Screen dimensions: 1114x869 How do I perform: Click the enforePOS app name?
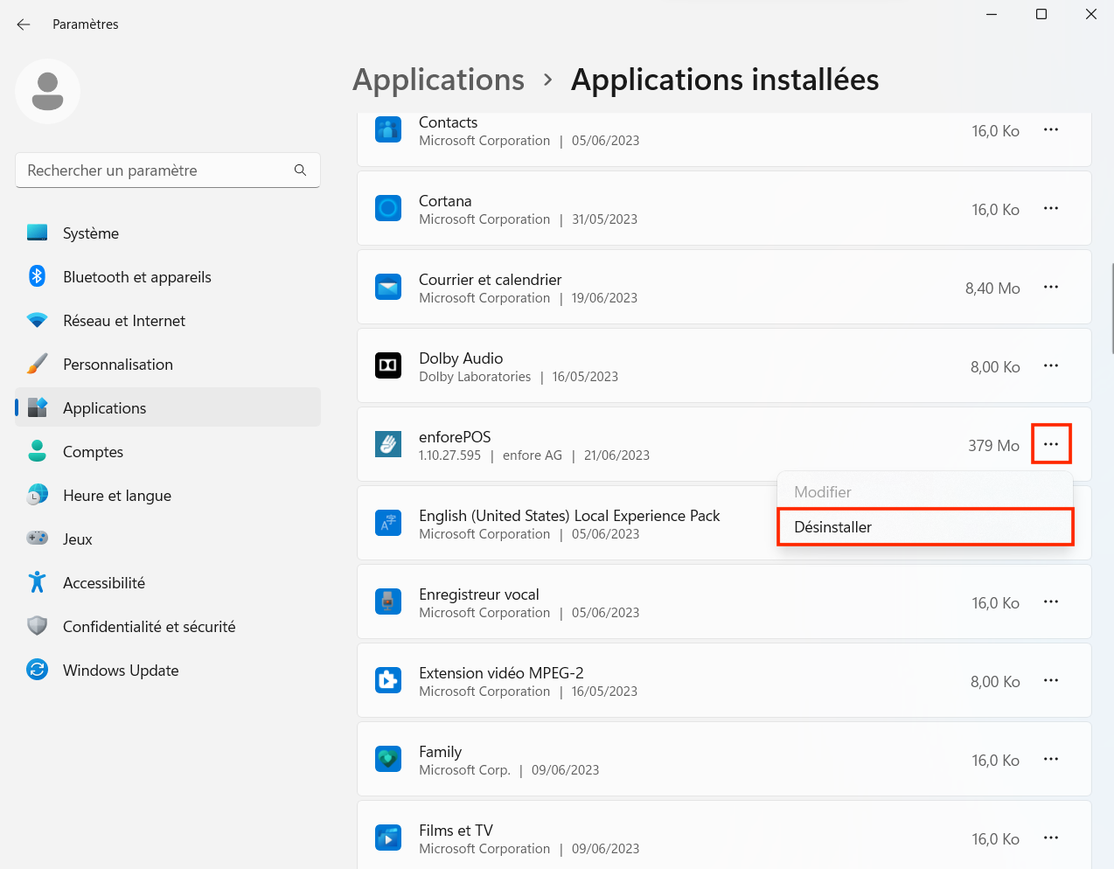(455, 436)
